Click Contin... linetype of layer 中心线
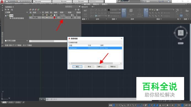The width and height of the screenshot is (191, 107). pos(63,18)
